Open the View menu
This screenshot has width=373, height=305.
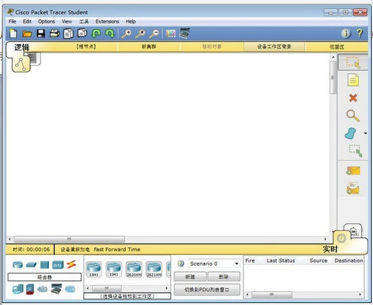(67, 21)
